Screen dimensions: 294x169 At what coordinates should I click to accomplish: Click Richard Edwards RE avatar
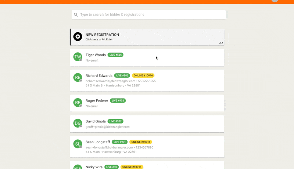[78, 77]
